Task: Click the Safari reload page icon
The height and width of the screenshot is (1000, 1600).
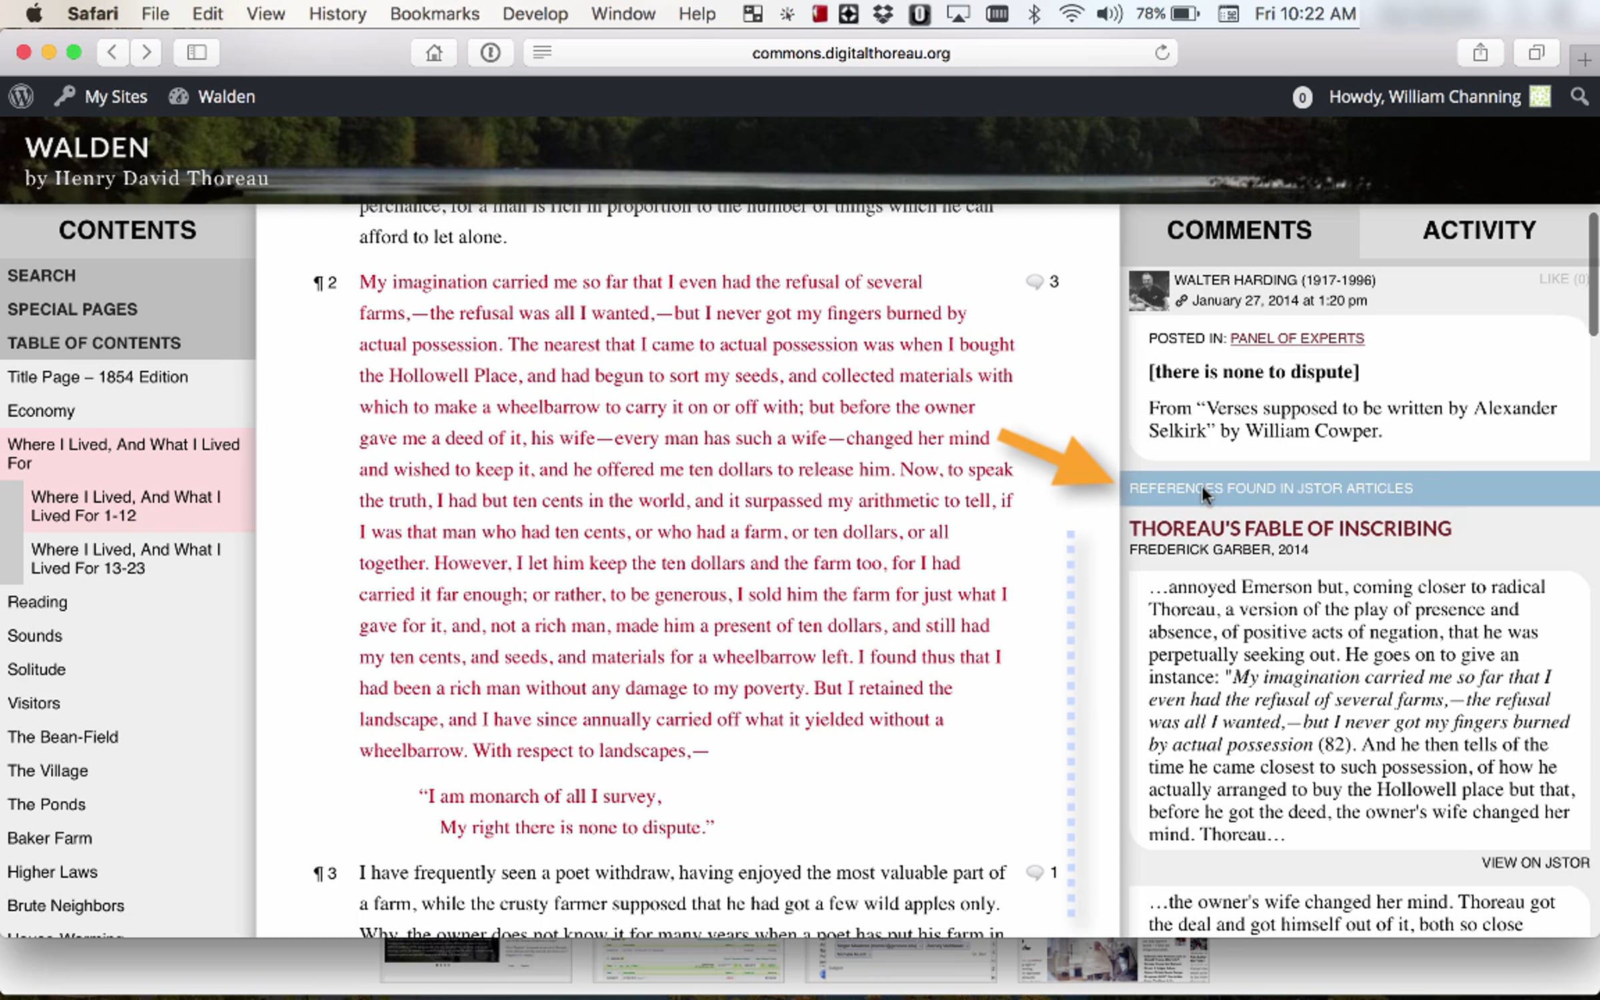Action: click(1162, 53)
